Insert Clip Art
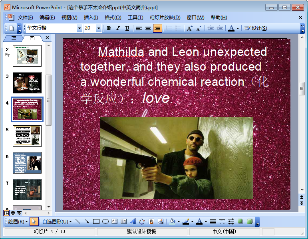This screenshot has width=308, height=239. (151, 221)
